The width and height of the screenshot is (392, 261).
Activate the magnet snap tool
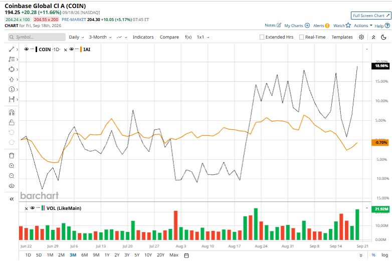pos(12,112)
